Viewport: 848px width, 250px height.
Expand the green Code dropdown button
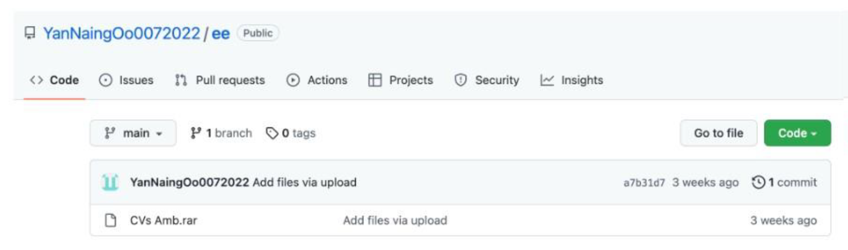(797, 133)
